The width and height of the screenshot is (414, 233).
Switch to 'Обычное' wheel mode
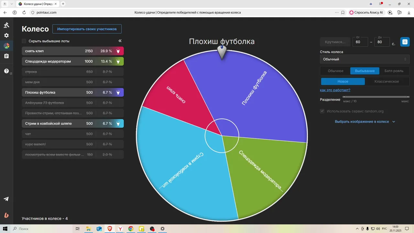pos(335,71)
